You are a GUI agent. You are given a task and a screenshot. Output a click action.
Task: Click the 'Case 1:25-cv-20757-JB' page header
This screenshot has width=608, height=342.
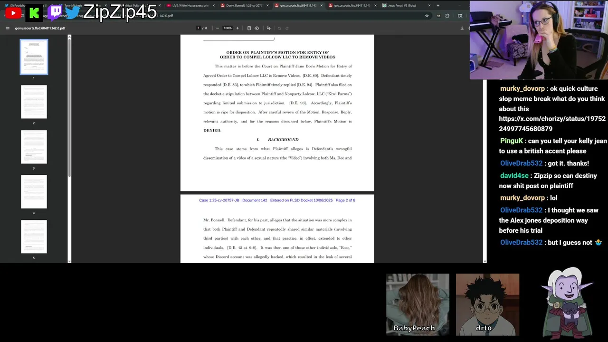(219, 200)
